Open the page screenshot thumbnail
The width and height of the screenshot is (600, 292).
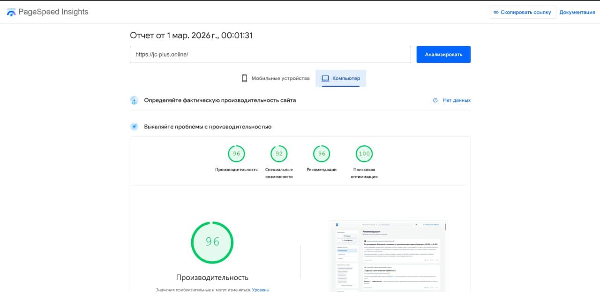pyautogui.click(x=388, y=256)
